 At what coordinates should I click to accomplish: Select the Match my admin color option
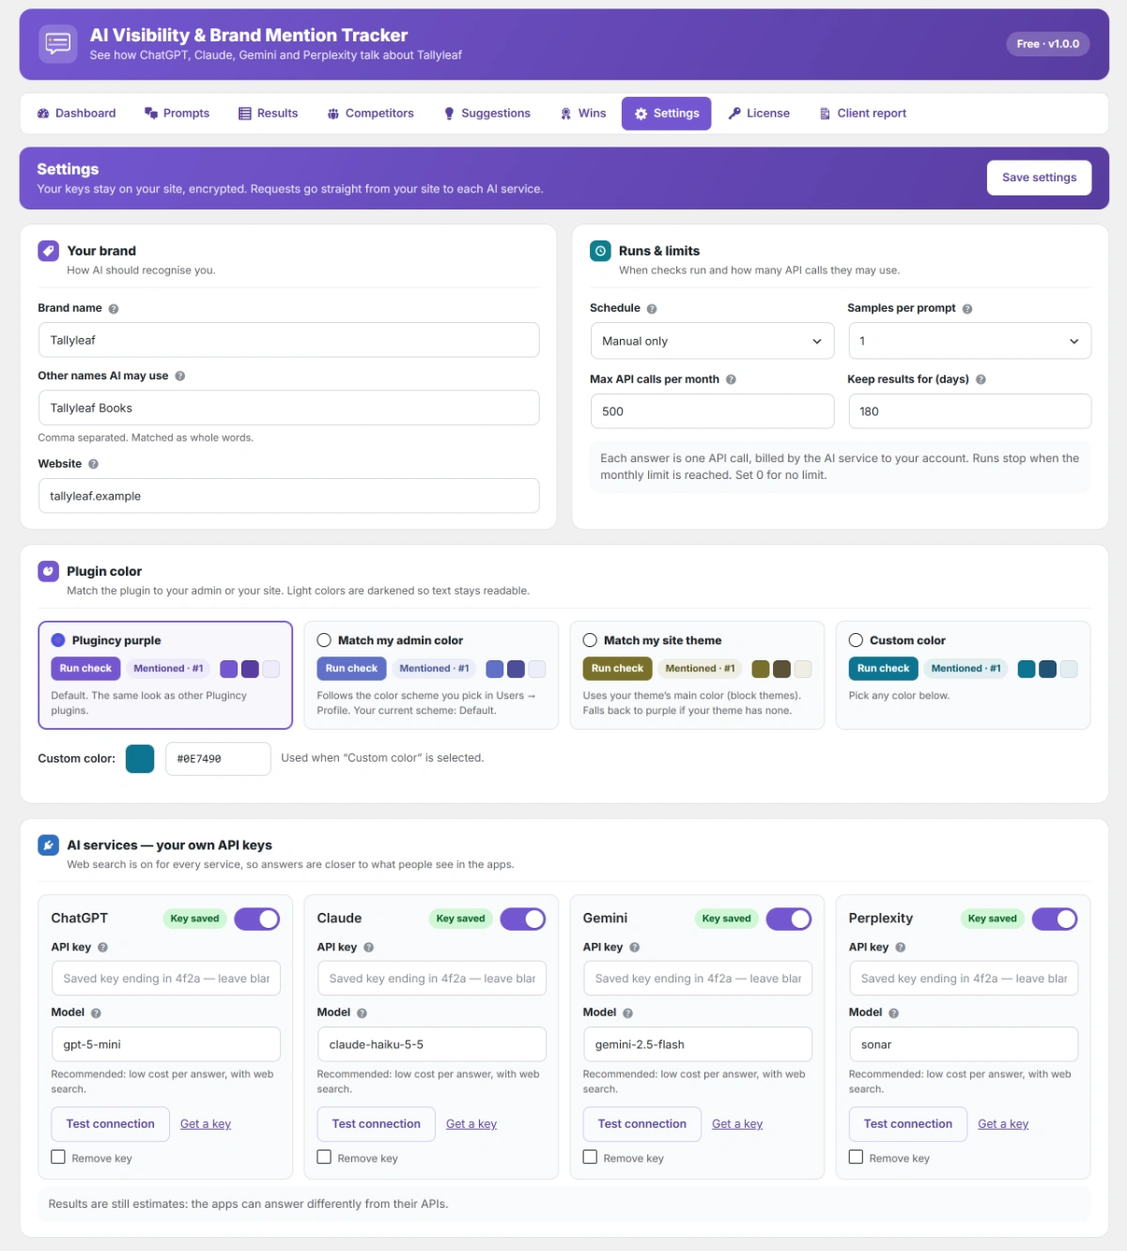324,641
